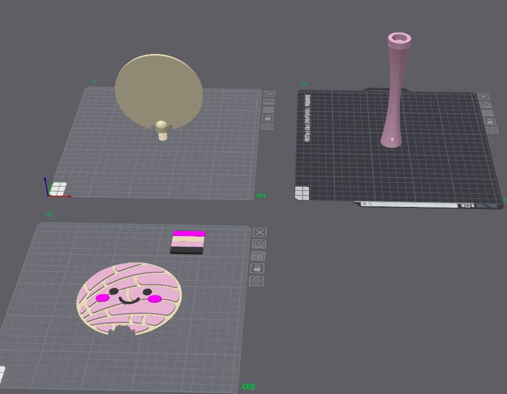This screenshot has width=507, height=394.
Task: Click the black smile on the concha
Action: coord(129,300)
